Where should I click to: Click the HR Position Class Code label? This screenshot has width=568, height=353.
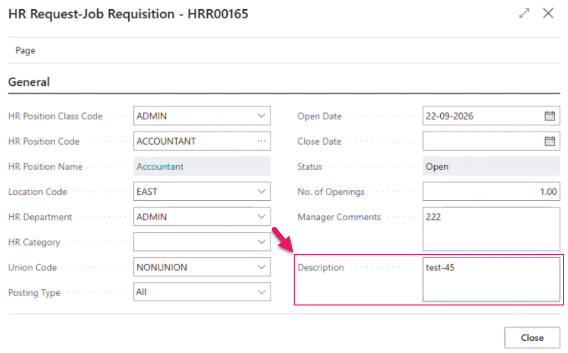point(56,116)
